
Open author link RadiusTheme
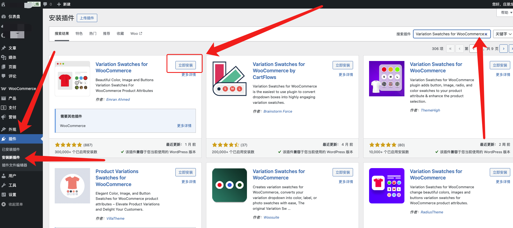432,212
